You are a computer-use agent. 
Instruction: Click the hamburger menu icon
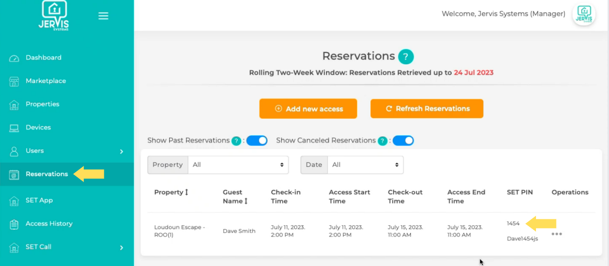[103, 16]
